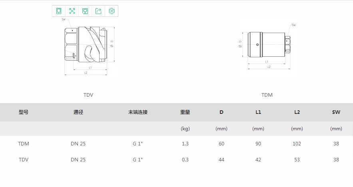Click the L1 column header
Screen dimensions: 353x187
point(258,112)
